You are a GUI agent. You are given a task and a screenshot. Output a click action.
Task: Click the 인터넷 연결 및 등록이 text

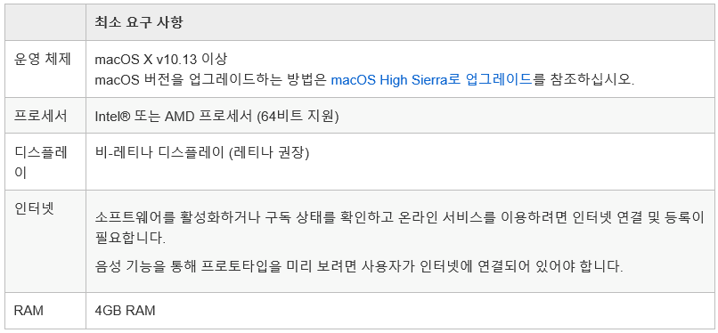[638, 218]
